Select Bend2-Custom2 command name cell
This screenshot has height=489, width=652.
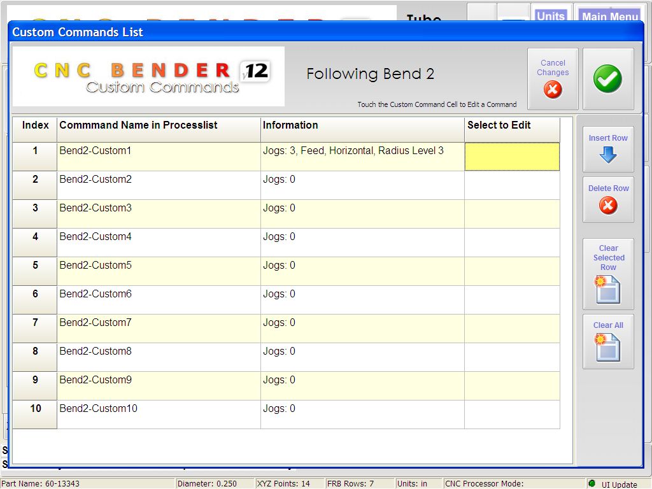point(159,185)
